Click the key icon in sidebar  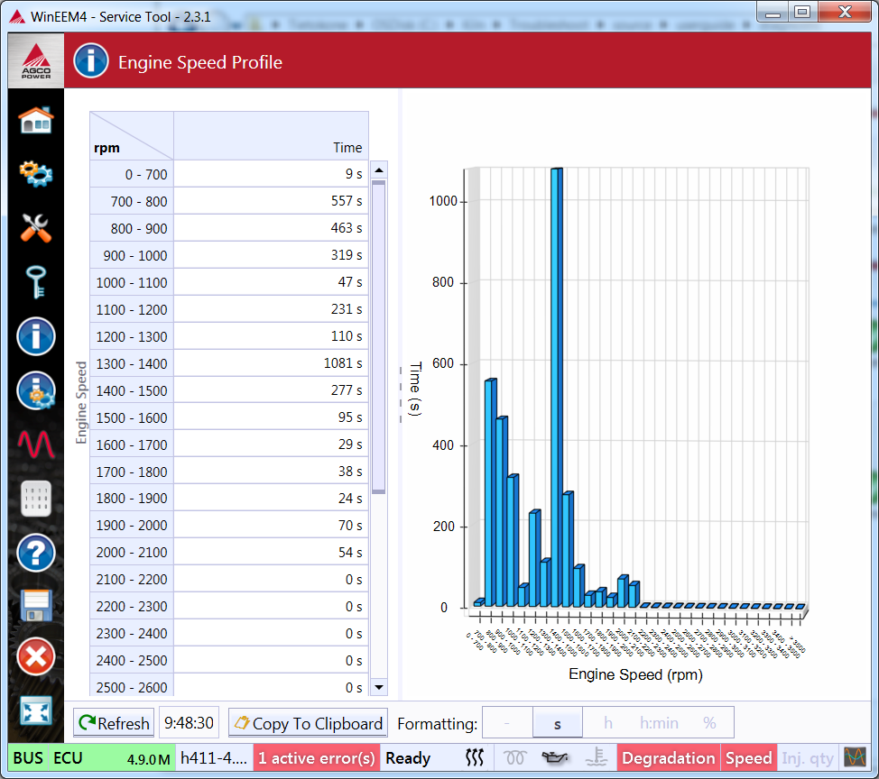[36, 282]
